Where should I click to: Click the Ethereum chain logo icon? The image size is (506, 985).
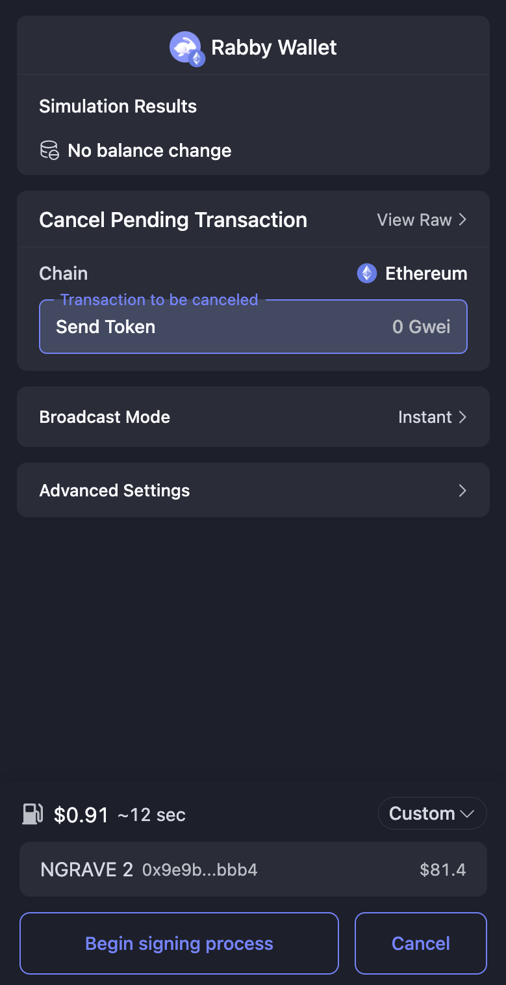367,273
